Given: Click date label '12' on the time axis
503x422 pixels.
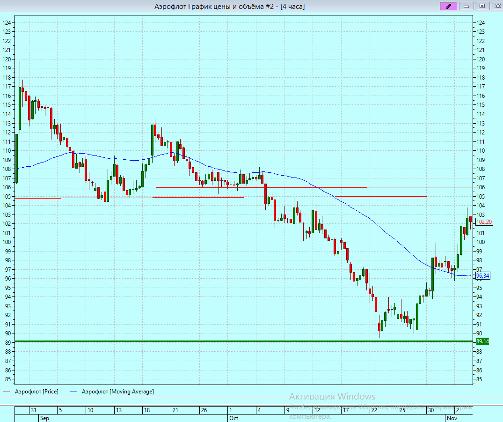Looking at the screenshot, I should pyautogui.click(x=317, y=410).
